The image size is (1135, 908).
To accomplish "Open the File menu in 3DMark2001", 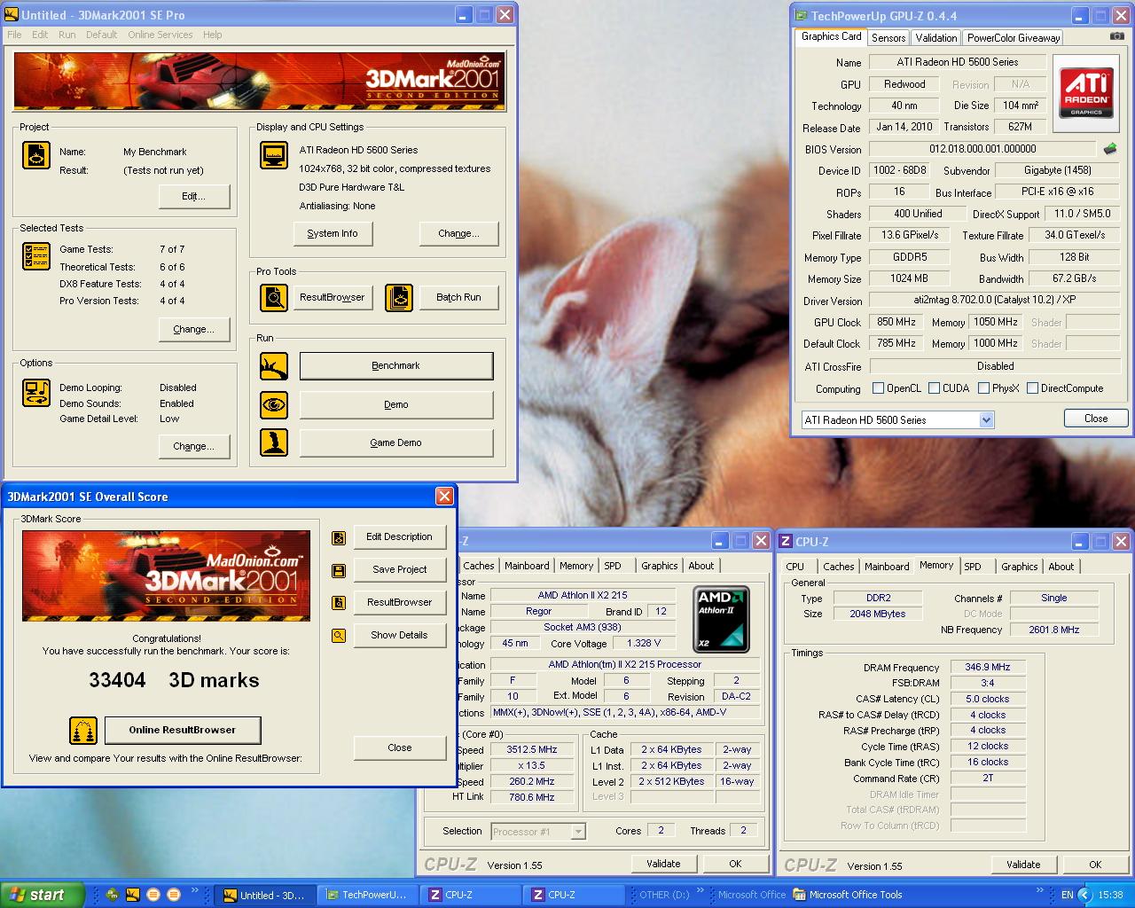I will click(15, 35).
